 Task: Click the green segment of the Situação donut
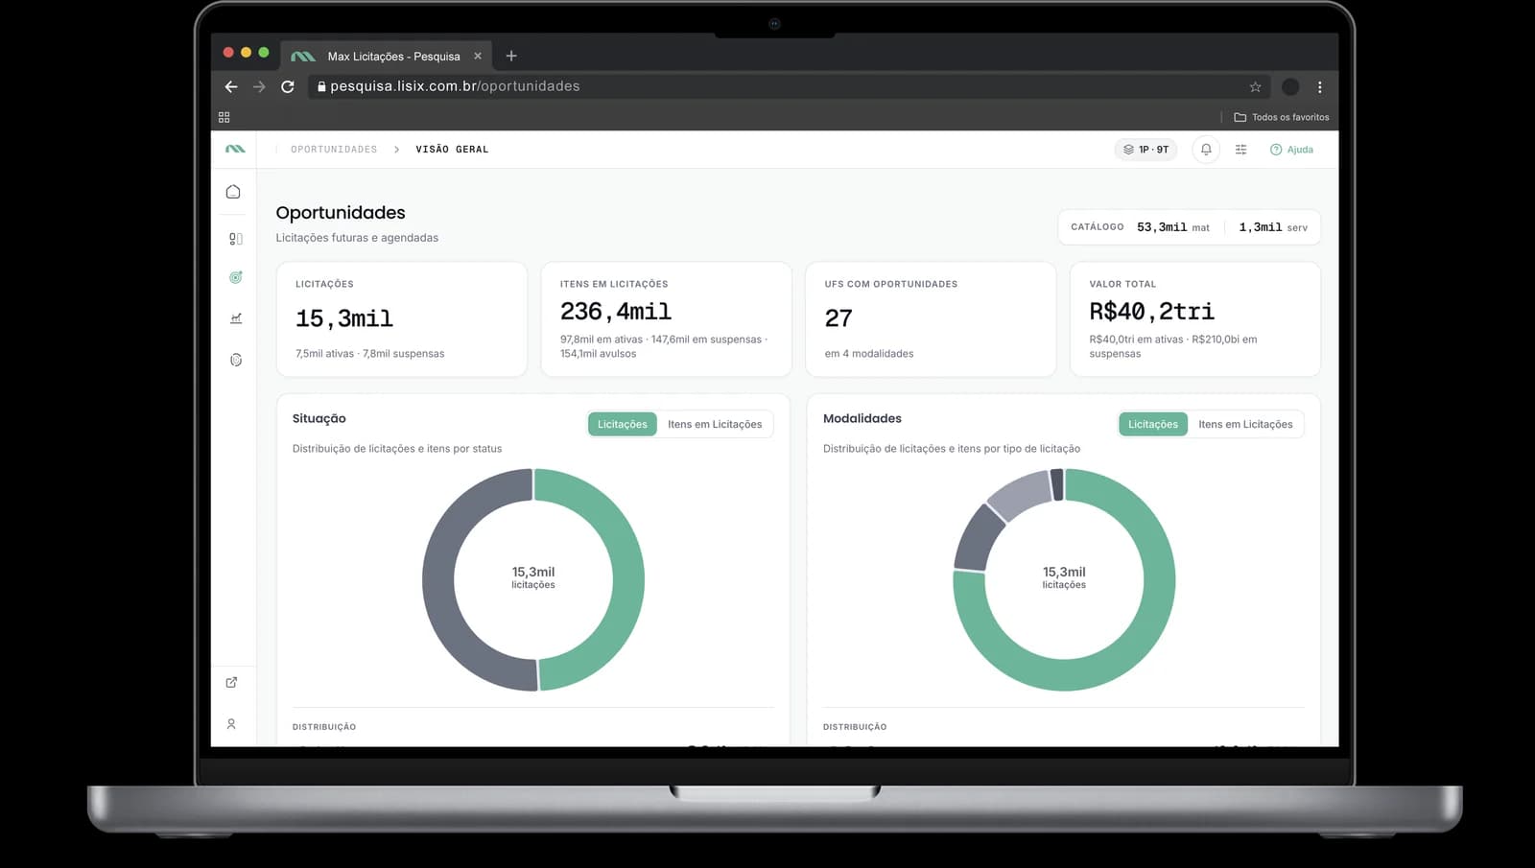627,580
